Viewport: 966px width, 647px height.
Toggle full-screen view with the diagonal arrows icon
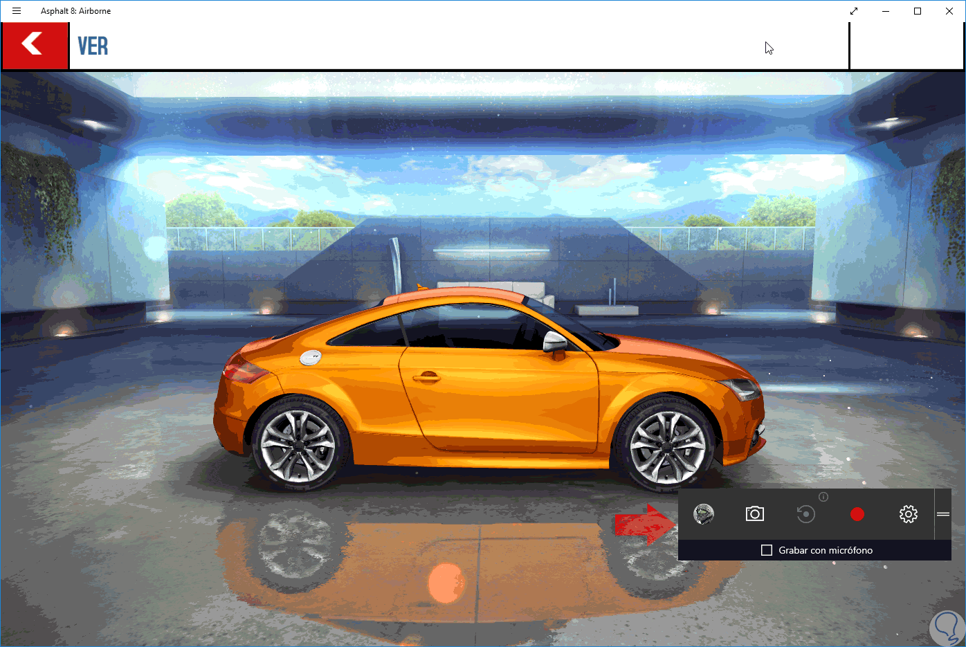coord(854,11)
